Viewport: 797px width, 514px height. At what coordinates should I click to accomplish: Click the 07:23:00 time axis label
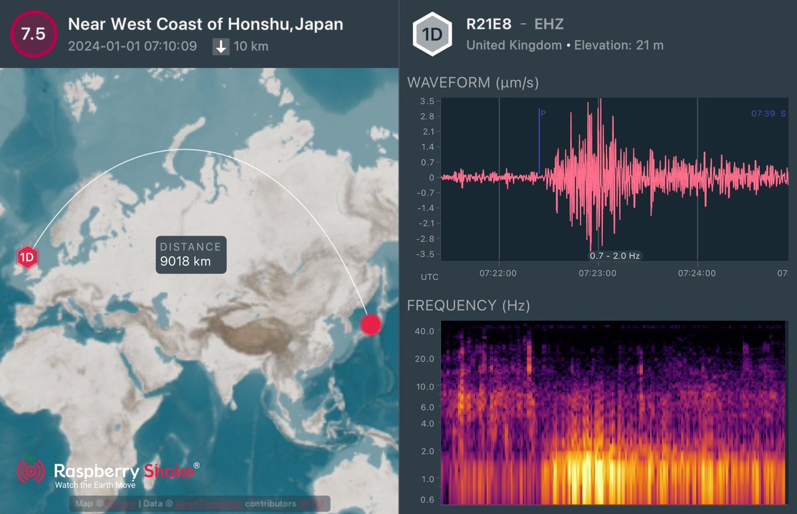click(599, 273)
